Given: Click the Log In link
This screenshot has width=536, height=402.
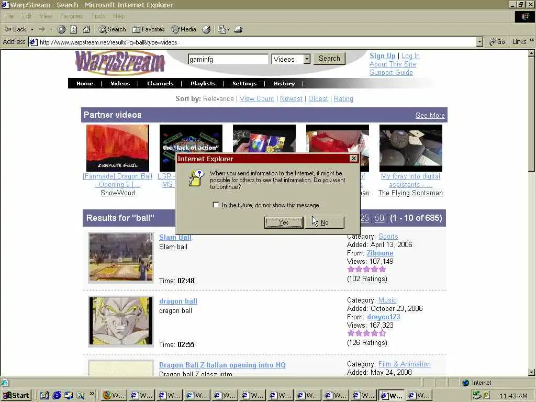Looking at the screenshot, I should [410, 55].
